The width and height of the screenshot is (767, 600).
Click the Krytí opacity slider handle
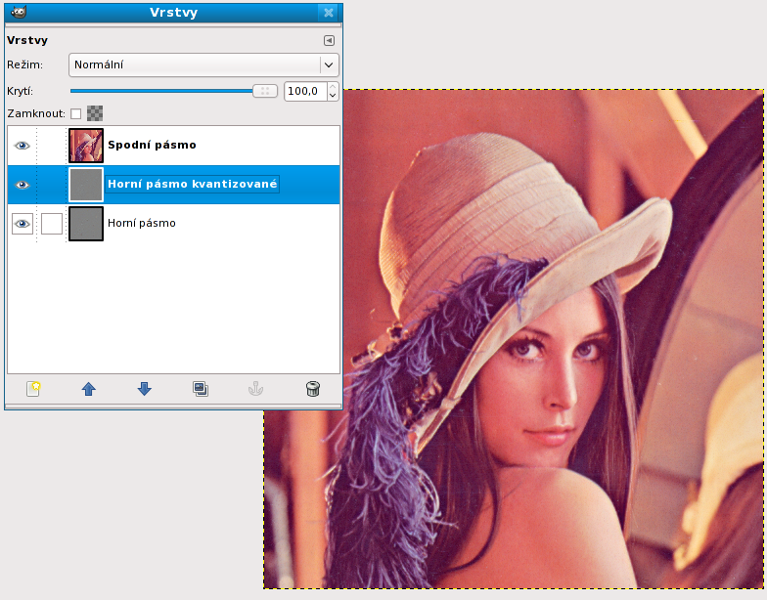(x=265, y=91)
